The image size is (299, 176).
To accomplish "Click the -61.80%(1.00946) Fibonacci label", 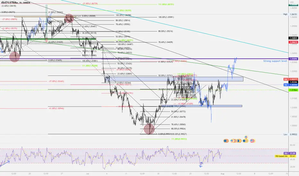I will click(x=56, y=108).
